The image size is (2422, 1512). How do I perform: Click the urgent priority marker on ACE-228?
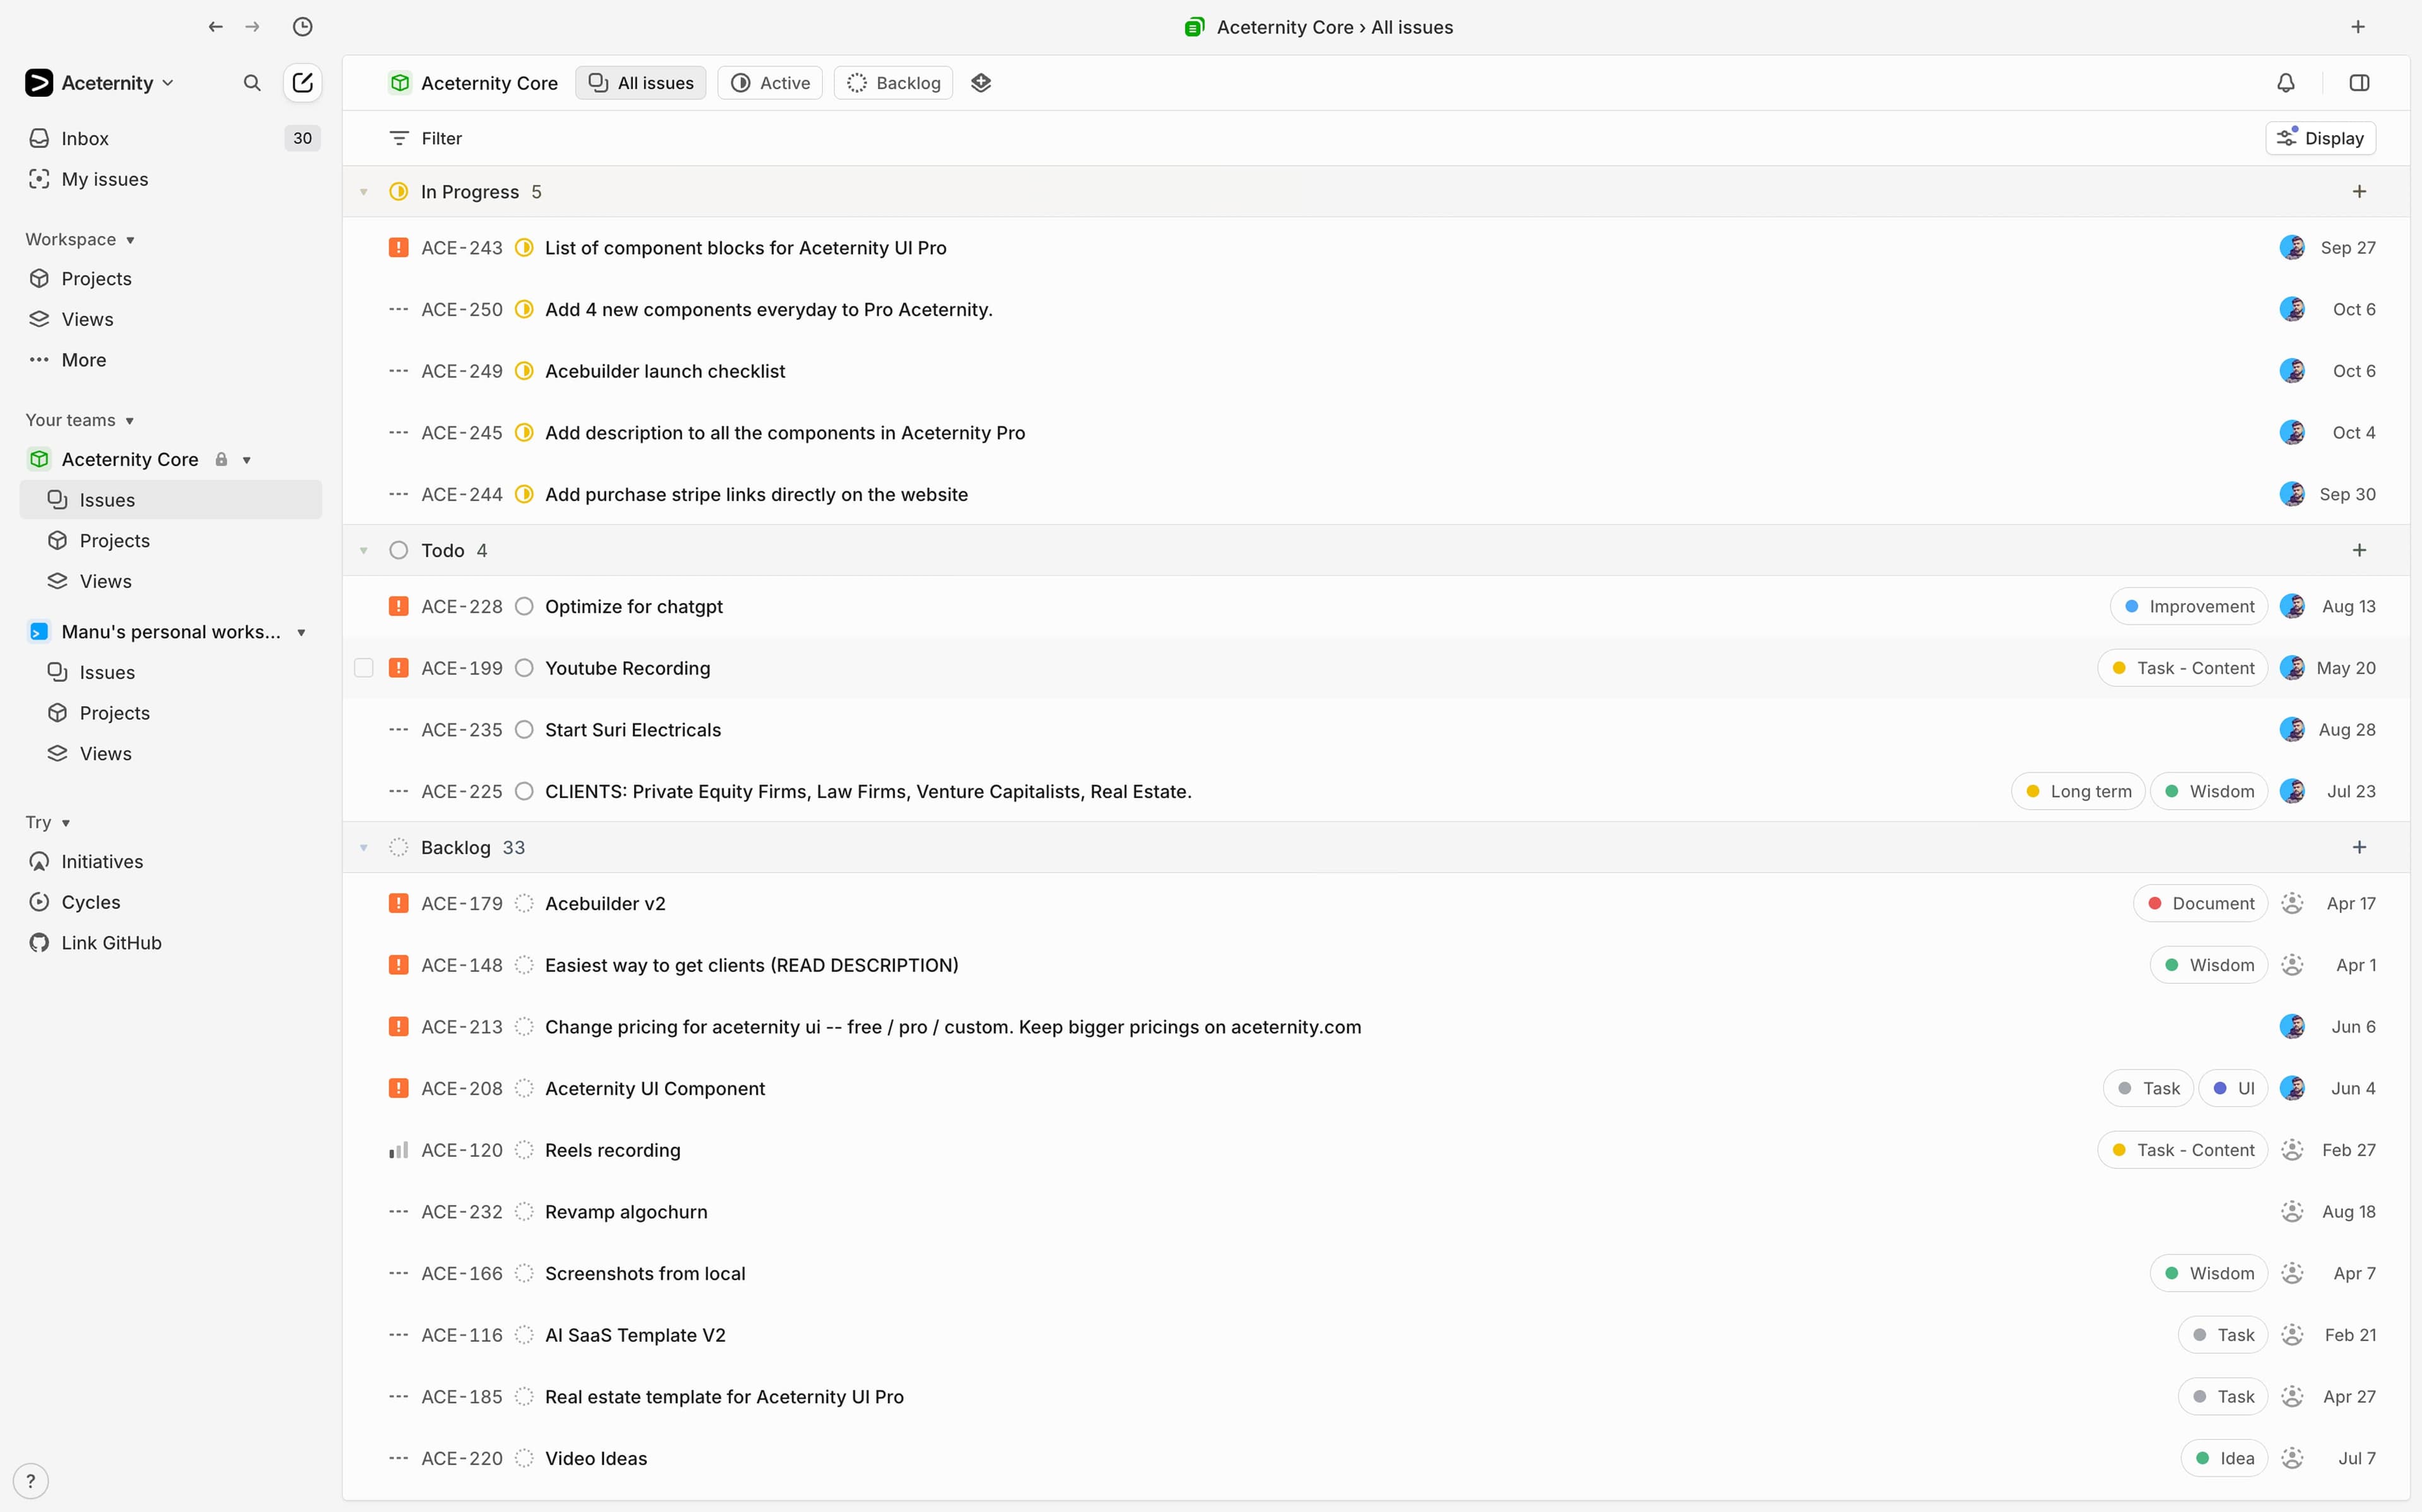399,606
